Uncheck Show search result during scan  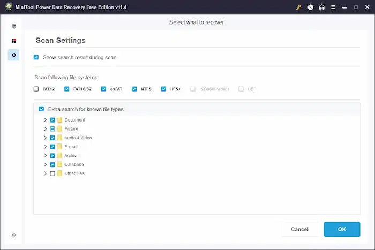pyautogui.click(x=36, y=57)
